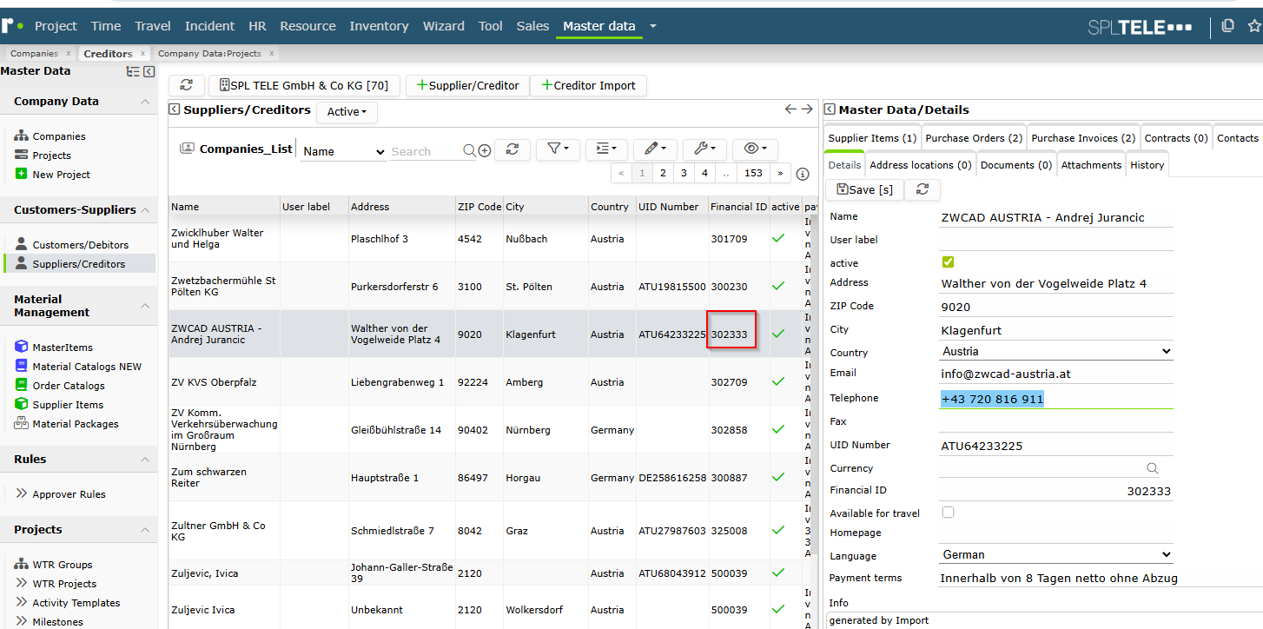
Task: Switch to the Address locations (0) tab
Action: (920, 165)
